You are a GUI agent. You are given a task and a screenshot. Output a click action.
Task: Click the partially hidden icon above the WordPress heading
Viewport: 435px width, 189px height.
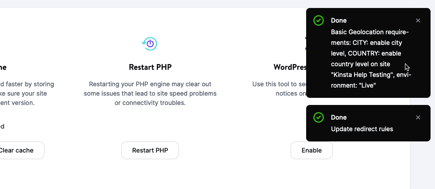(x=306, y=44)
